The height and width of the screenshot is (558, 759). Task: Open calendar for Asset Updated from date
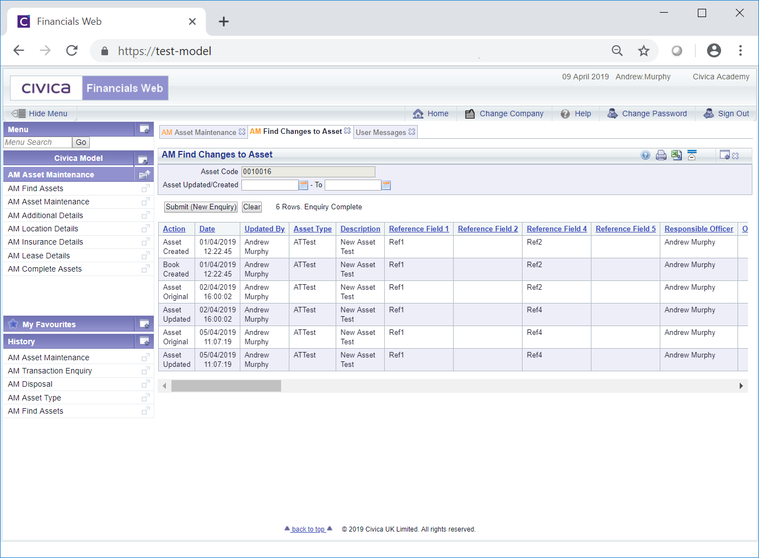coord(303,185)
